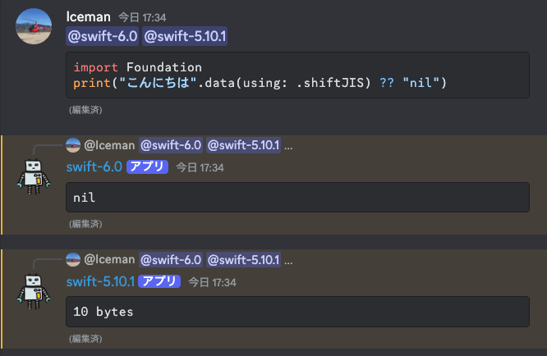Image resolution: width=547 pixels, height=356 pixels.
Task: Open swift-5.10.1 bot's robot avatar
Action: 34,291
